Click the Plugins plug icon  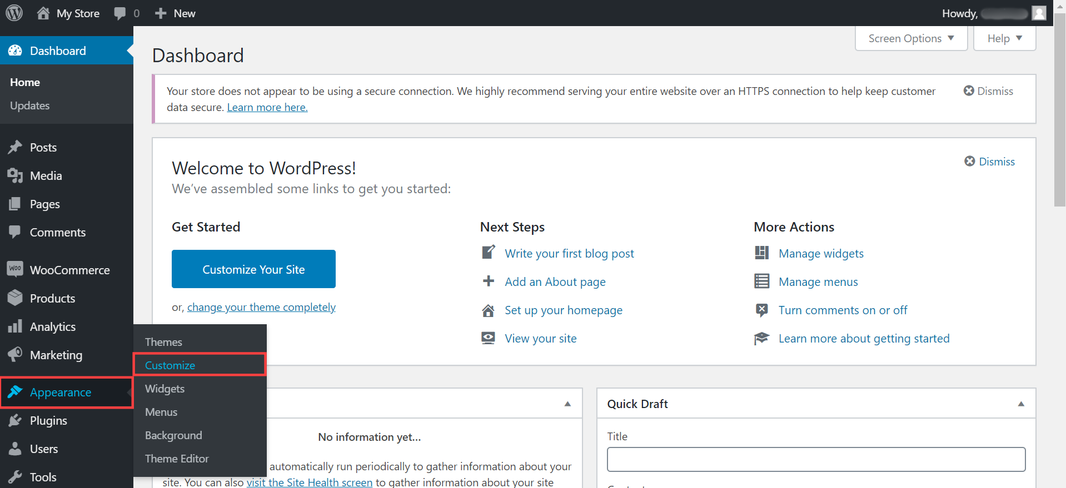(15, 420)
